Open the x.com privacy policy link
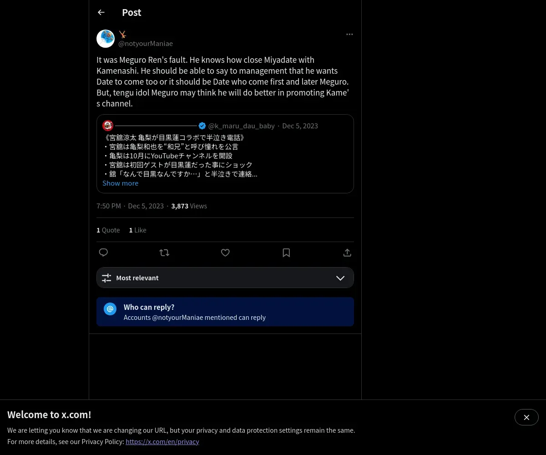Screen dimensions: 546x455 [162, 441]
